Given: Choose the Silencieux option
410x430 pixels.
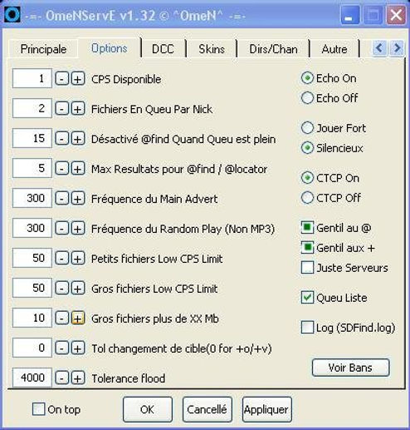Looking at the screenshot, I should (307, 148).
